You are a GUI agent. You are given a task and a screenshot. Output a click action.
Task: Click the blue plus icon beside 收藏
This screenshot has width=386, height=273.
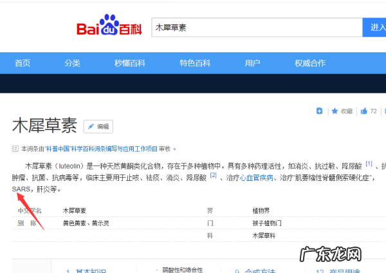(319, 111)
